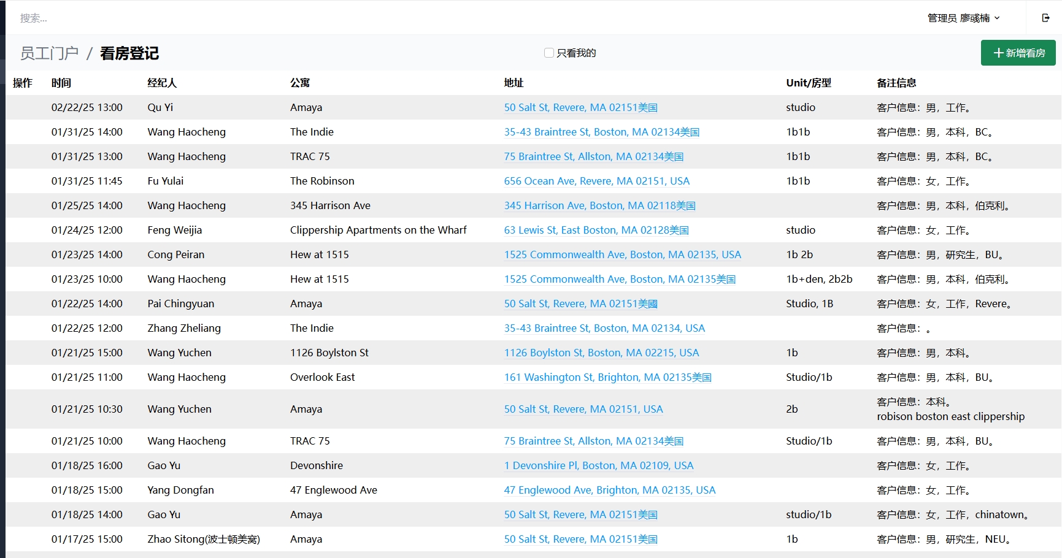Click the 新增看房 add viewing button
The height and width of the screenshot is (558, 1062).
click(x=1018, y=53)
